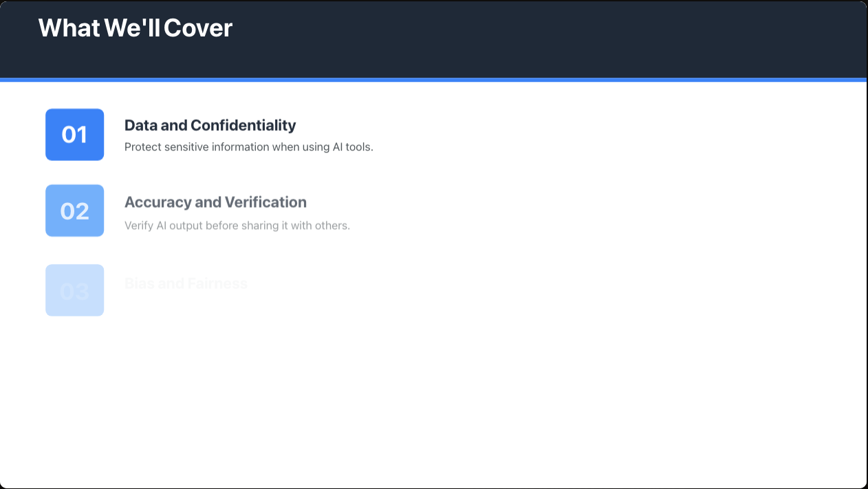Select the Data and Confidentiality heading
The image size is (868, 489).
210,125
